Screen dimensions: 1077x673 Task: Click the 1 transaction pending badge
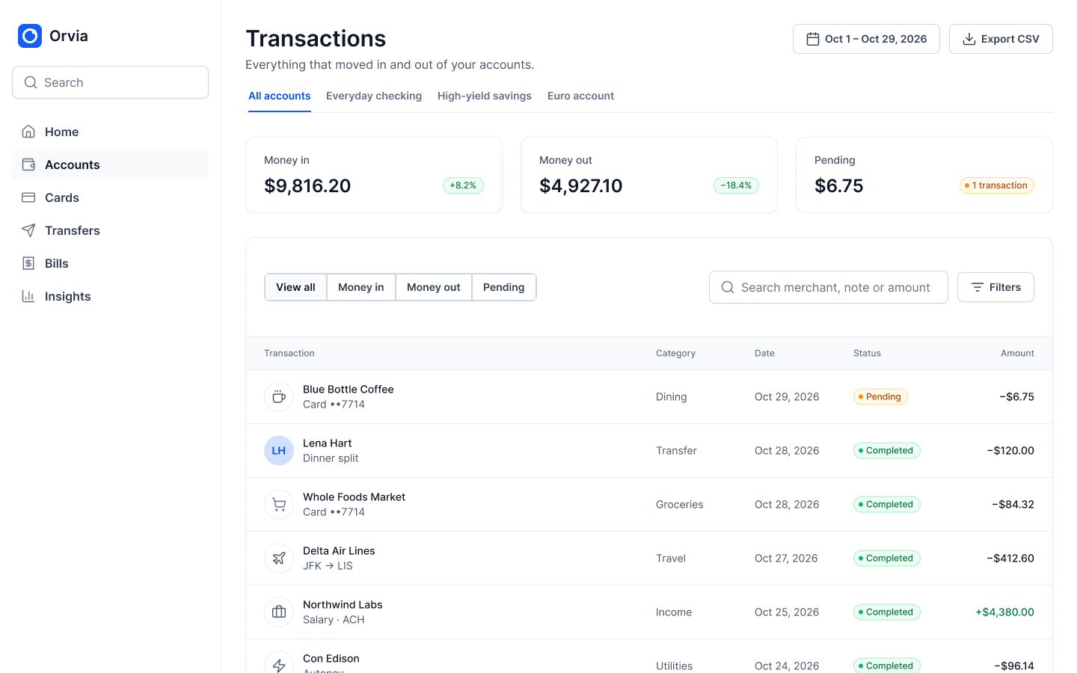(x=997, y=185)
